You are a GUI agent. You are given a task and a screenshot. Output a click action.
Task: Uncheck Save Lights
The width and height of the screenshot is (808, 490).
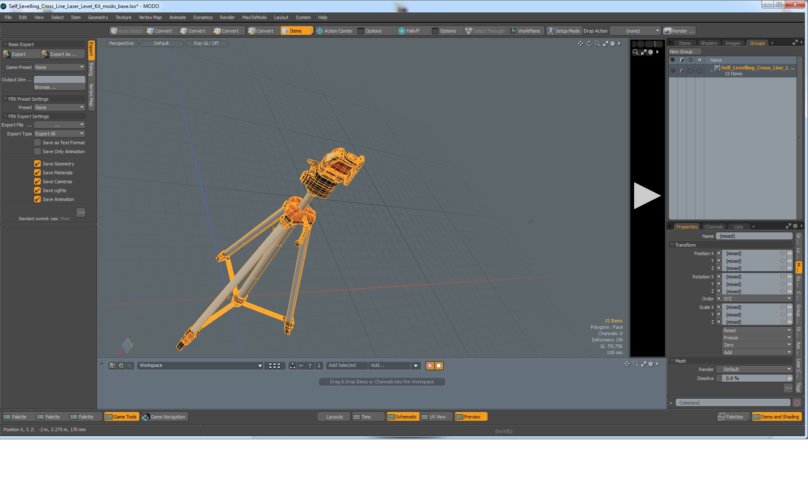(x=38, y=190)
